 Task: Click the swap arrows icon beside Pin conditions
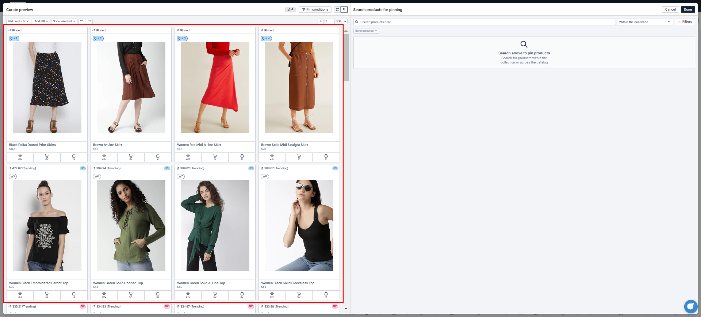tap(337, 9)
